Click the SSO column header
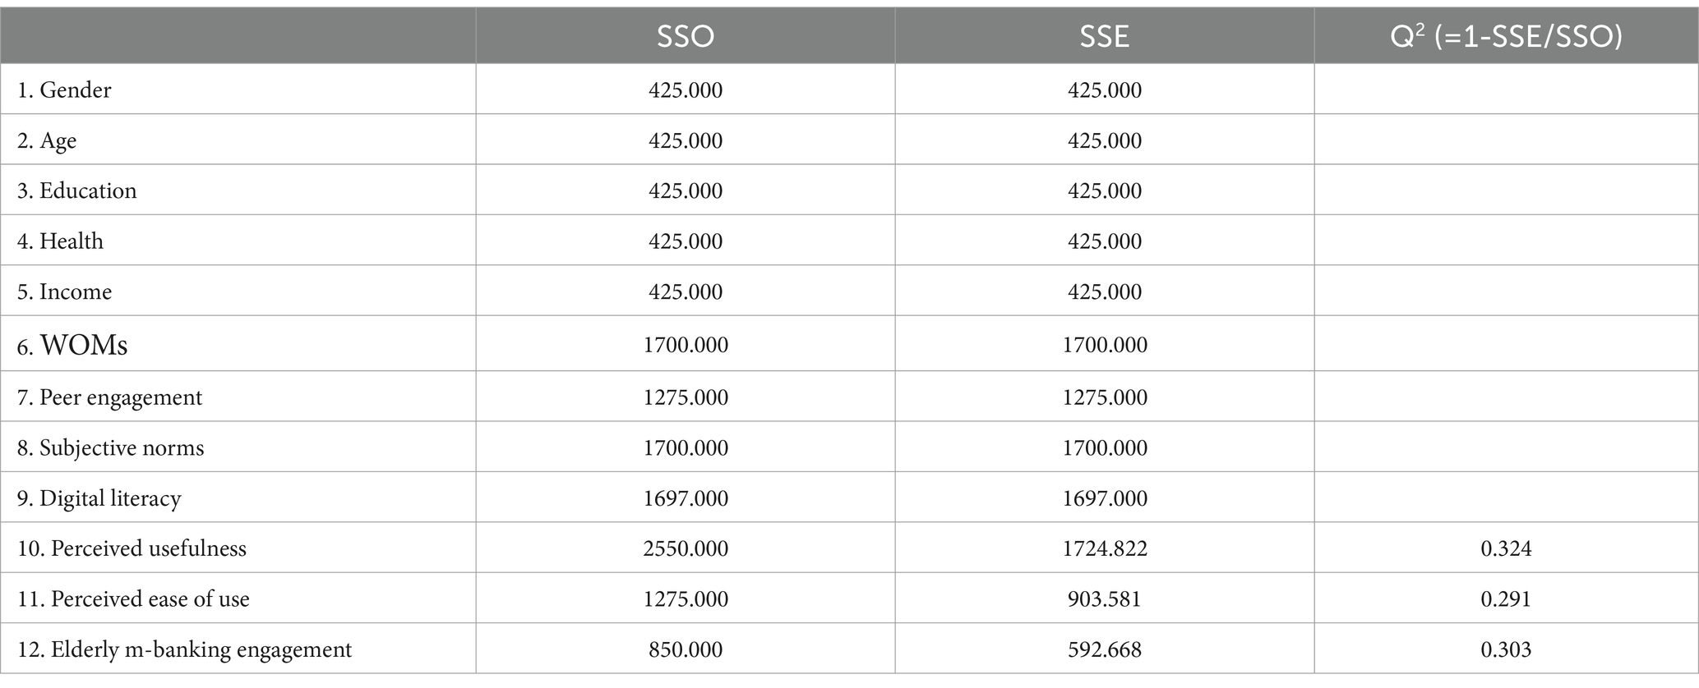This screenshot has width=1699, height=688. (685, 36)
